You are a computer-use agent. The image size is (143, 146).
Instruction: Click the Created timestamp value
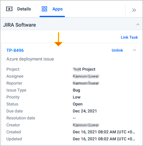click(104, 132)
